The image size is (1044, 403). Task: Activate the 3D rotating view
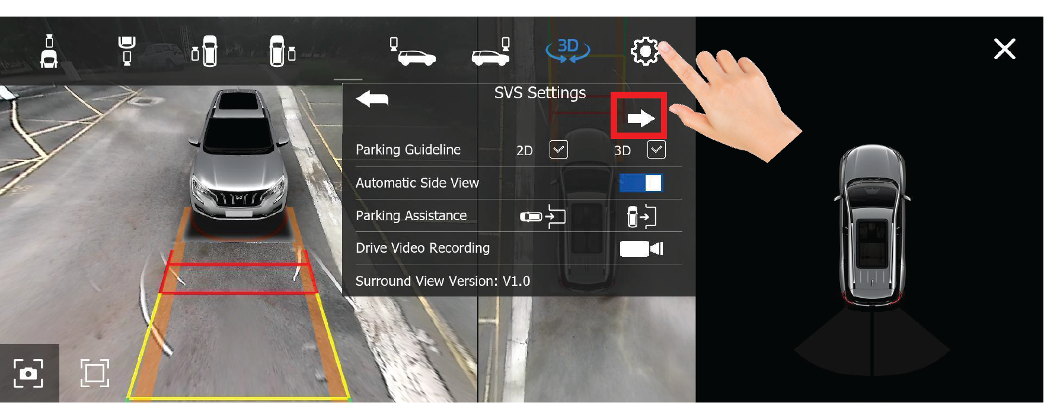567,50
